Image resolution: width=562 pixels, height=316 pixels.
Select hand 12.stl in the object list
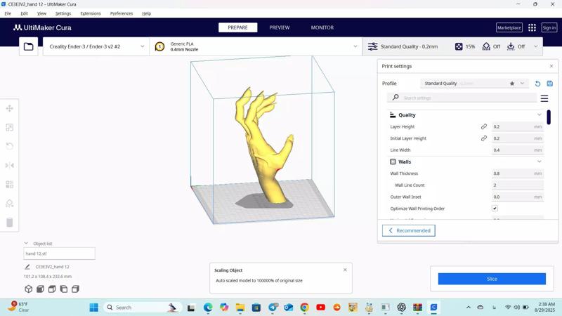tap(59, 254)
